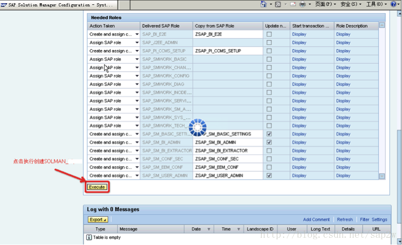Click the Role Description column header

356,26
